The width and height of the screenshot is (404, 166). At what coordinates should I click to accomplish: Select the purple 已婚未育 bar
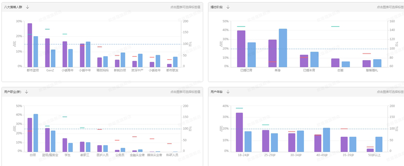[x=304, y=61]
